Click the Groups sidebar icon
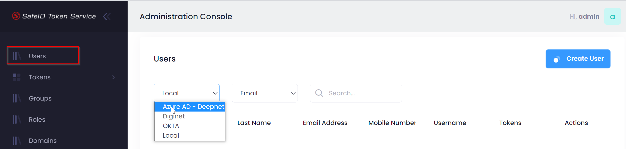Image resolution: width=627 pixels, height=150 pixels. tap(16, 98)
